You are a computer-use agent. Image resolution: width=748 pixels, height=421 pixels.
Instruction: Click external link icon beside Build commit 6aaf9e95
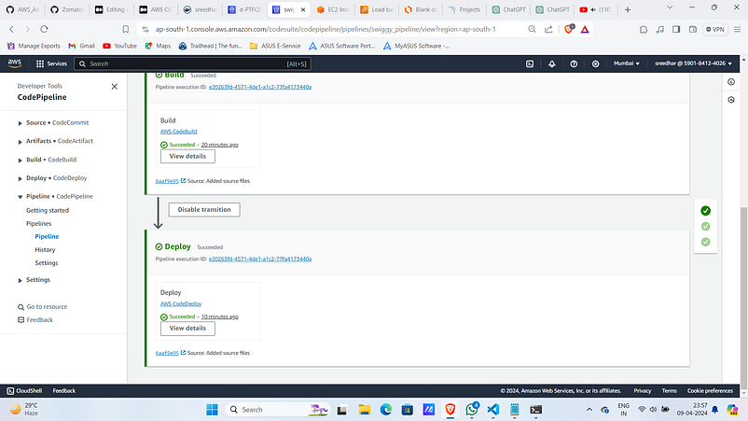pyautogui.click(x=183, y=181)
